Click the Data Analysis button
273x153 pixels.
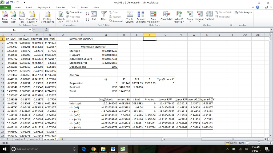[243, 12]
